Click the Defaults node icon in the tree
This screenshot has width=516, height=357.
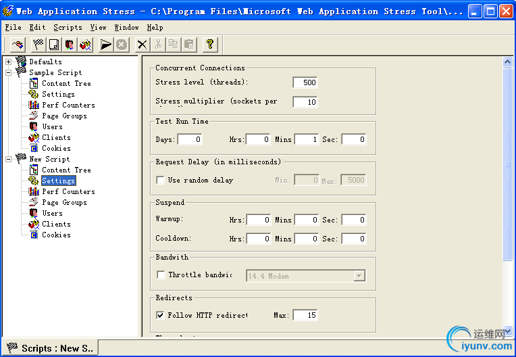click(21, 62)
